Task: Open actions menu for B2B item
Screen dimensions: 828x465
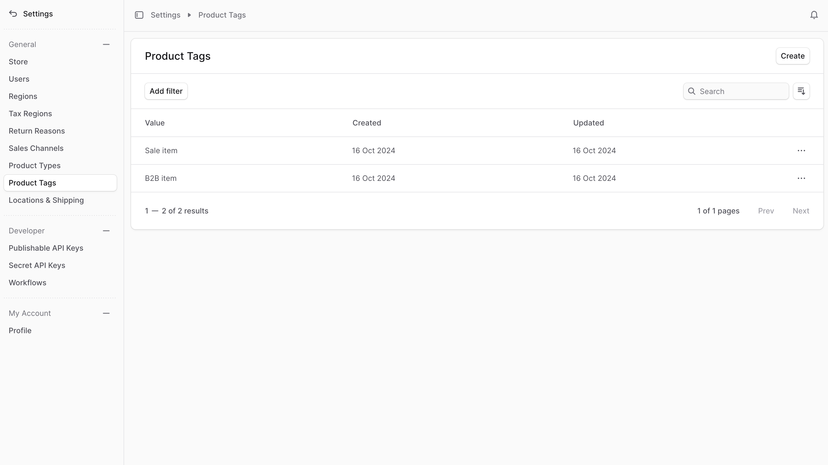Action: point(801,178)
